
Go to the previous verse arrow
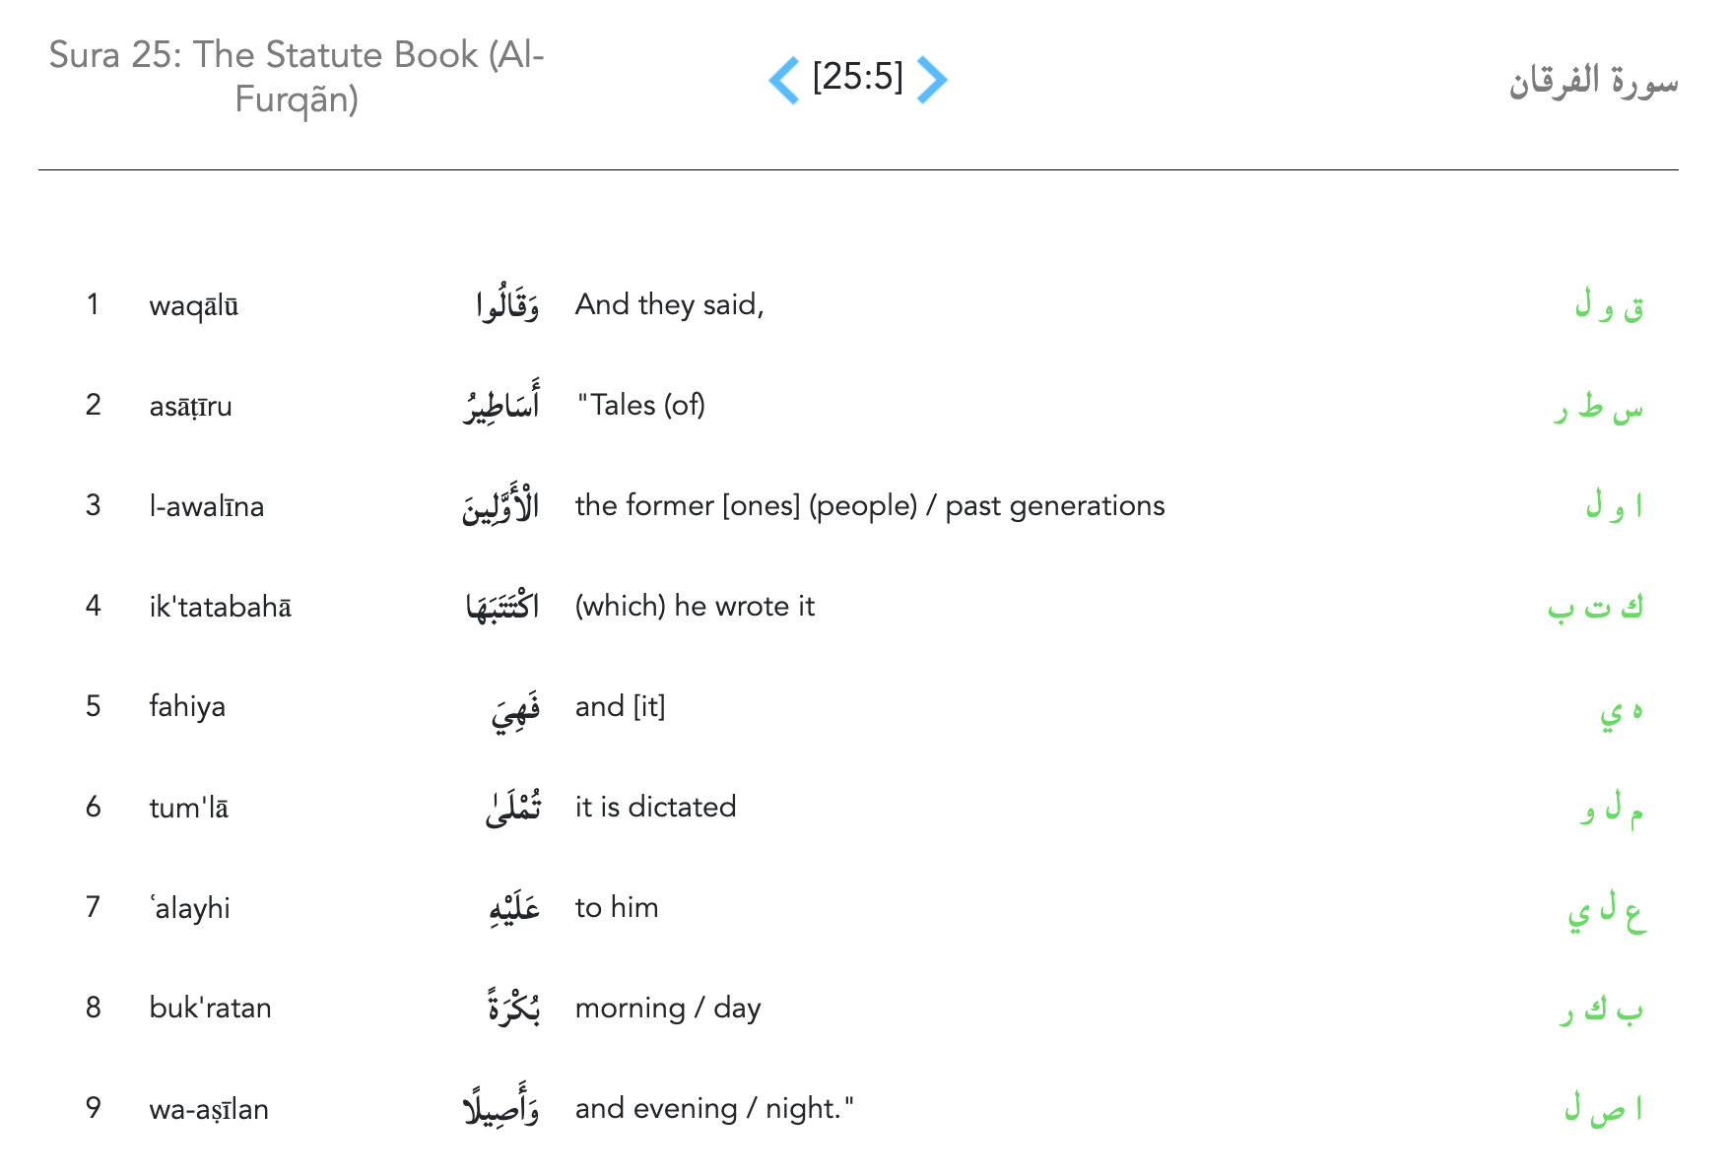click(x=784, y=79)
